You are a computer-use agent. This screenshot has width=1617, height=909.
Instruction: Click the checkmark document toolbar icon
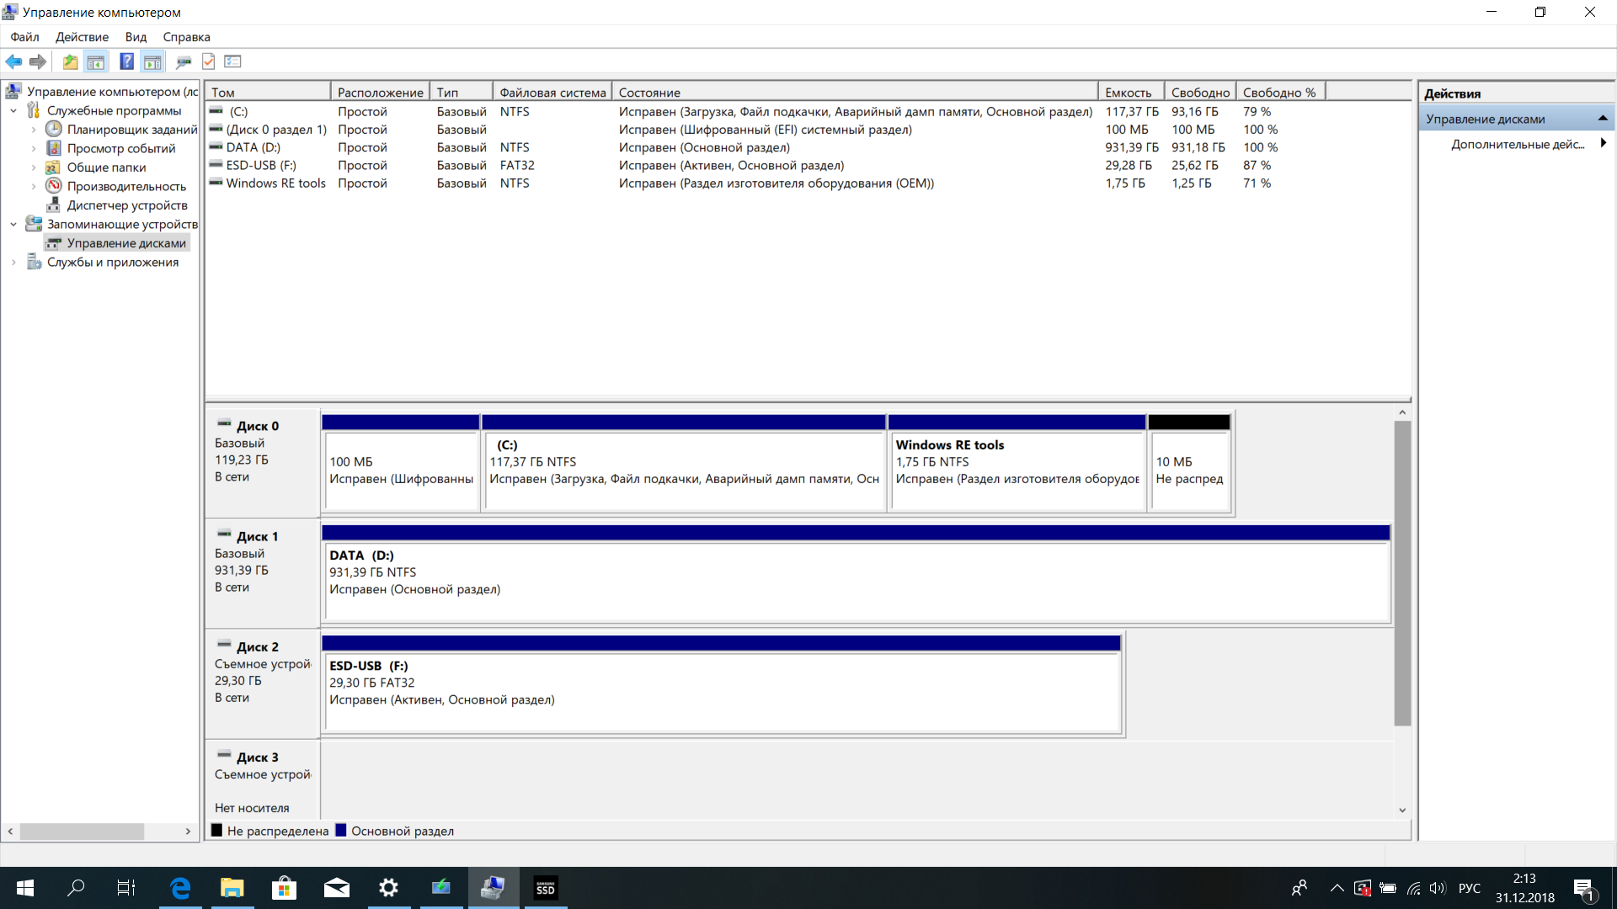click(209, 61)
